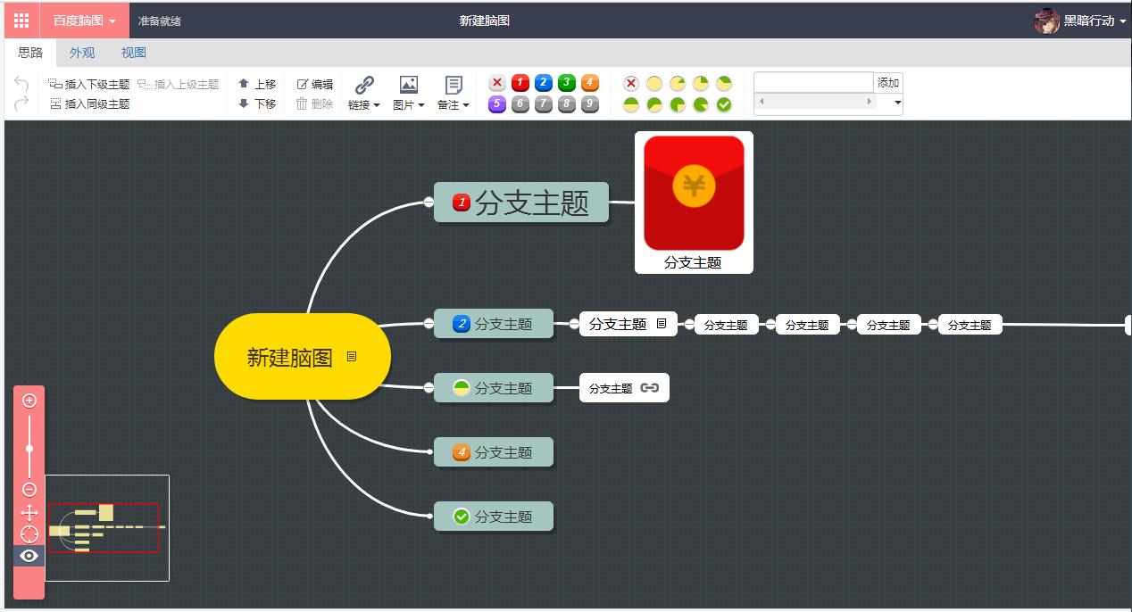Image resolution: width=1132 pixels, height=612 pixels.
Task: Click the edit topic icon
Action: pyautogui.click(x=302, y=84)
